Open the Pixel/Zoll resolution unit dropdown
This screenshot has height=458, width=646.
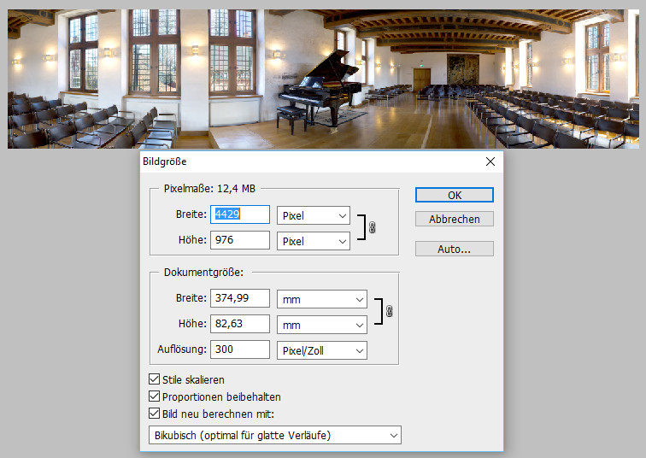[321, 350]
